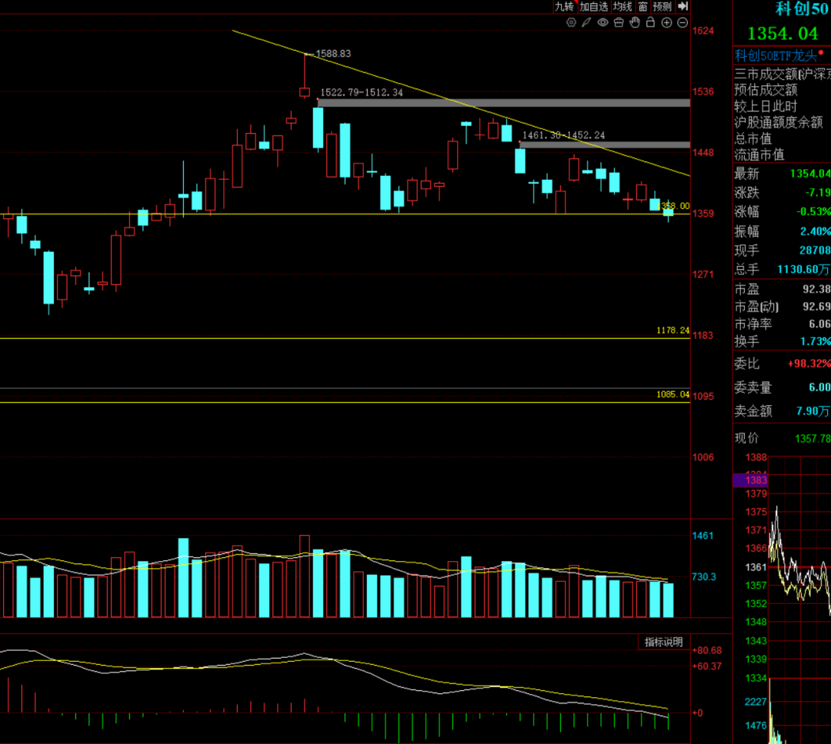Click the 1588.83 high price label
The height and width of the screenshot is (744, 831).
click(x=333, y=54)
